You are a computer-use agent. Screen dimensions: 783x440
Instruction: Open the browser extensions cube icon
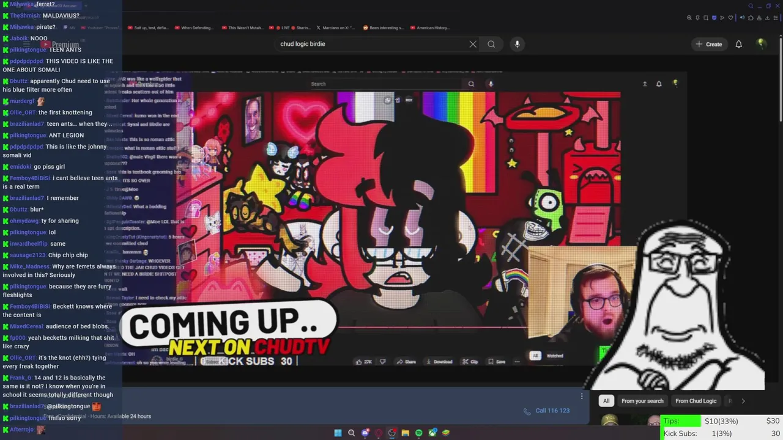pos(751,18)
